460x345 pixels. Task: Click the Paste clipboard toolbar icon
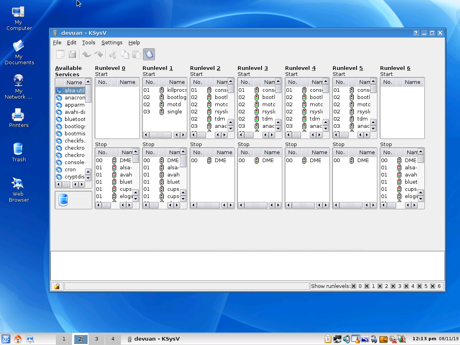(137, 54)
